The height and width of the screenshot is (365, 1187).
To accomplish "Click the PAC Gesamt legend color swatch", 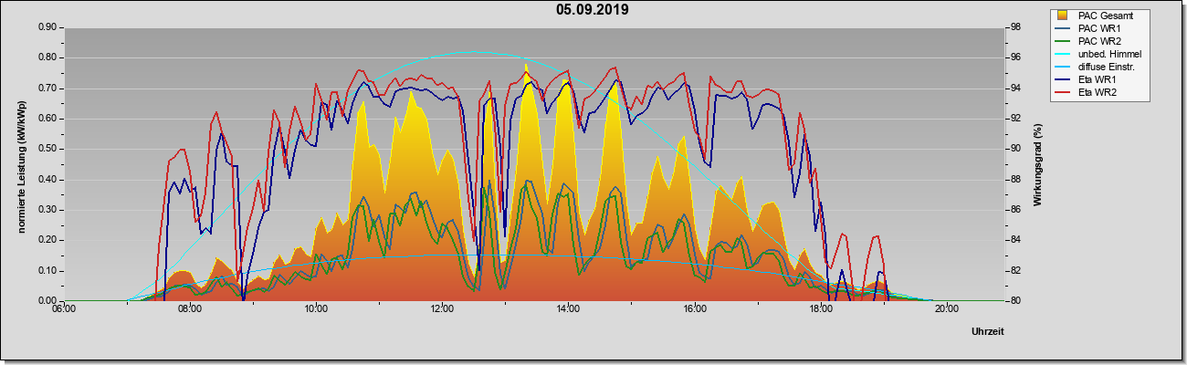I will click(x=1060, y=16).
